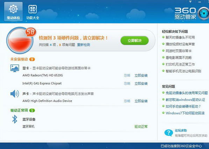Click the 驱动正常项 section heading
This screenshot has width=209, height=149.
(x=19, y=110)
